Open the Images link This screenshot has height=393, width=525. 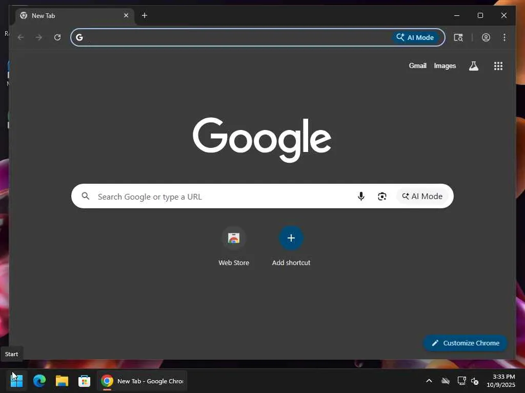coord(445,66)
